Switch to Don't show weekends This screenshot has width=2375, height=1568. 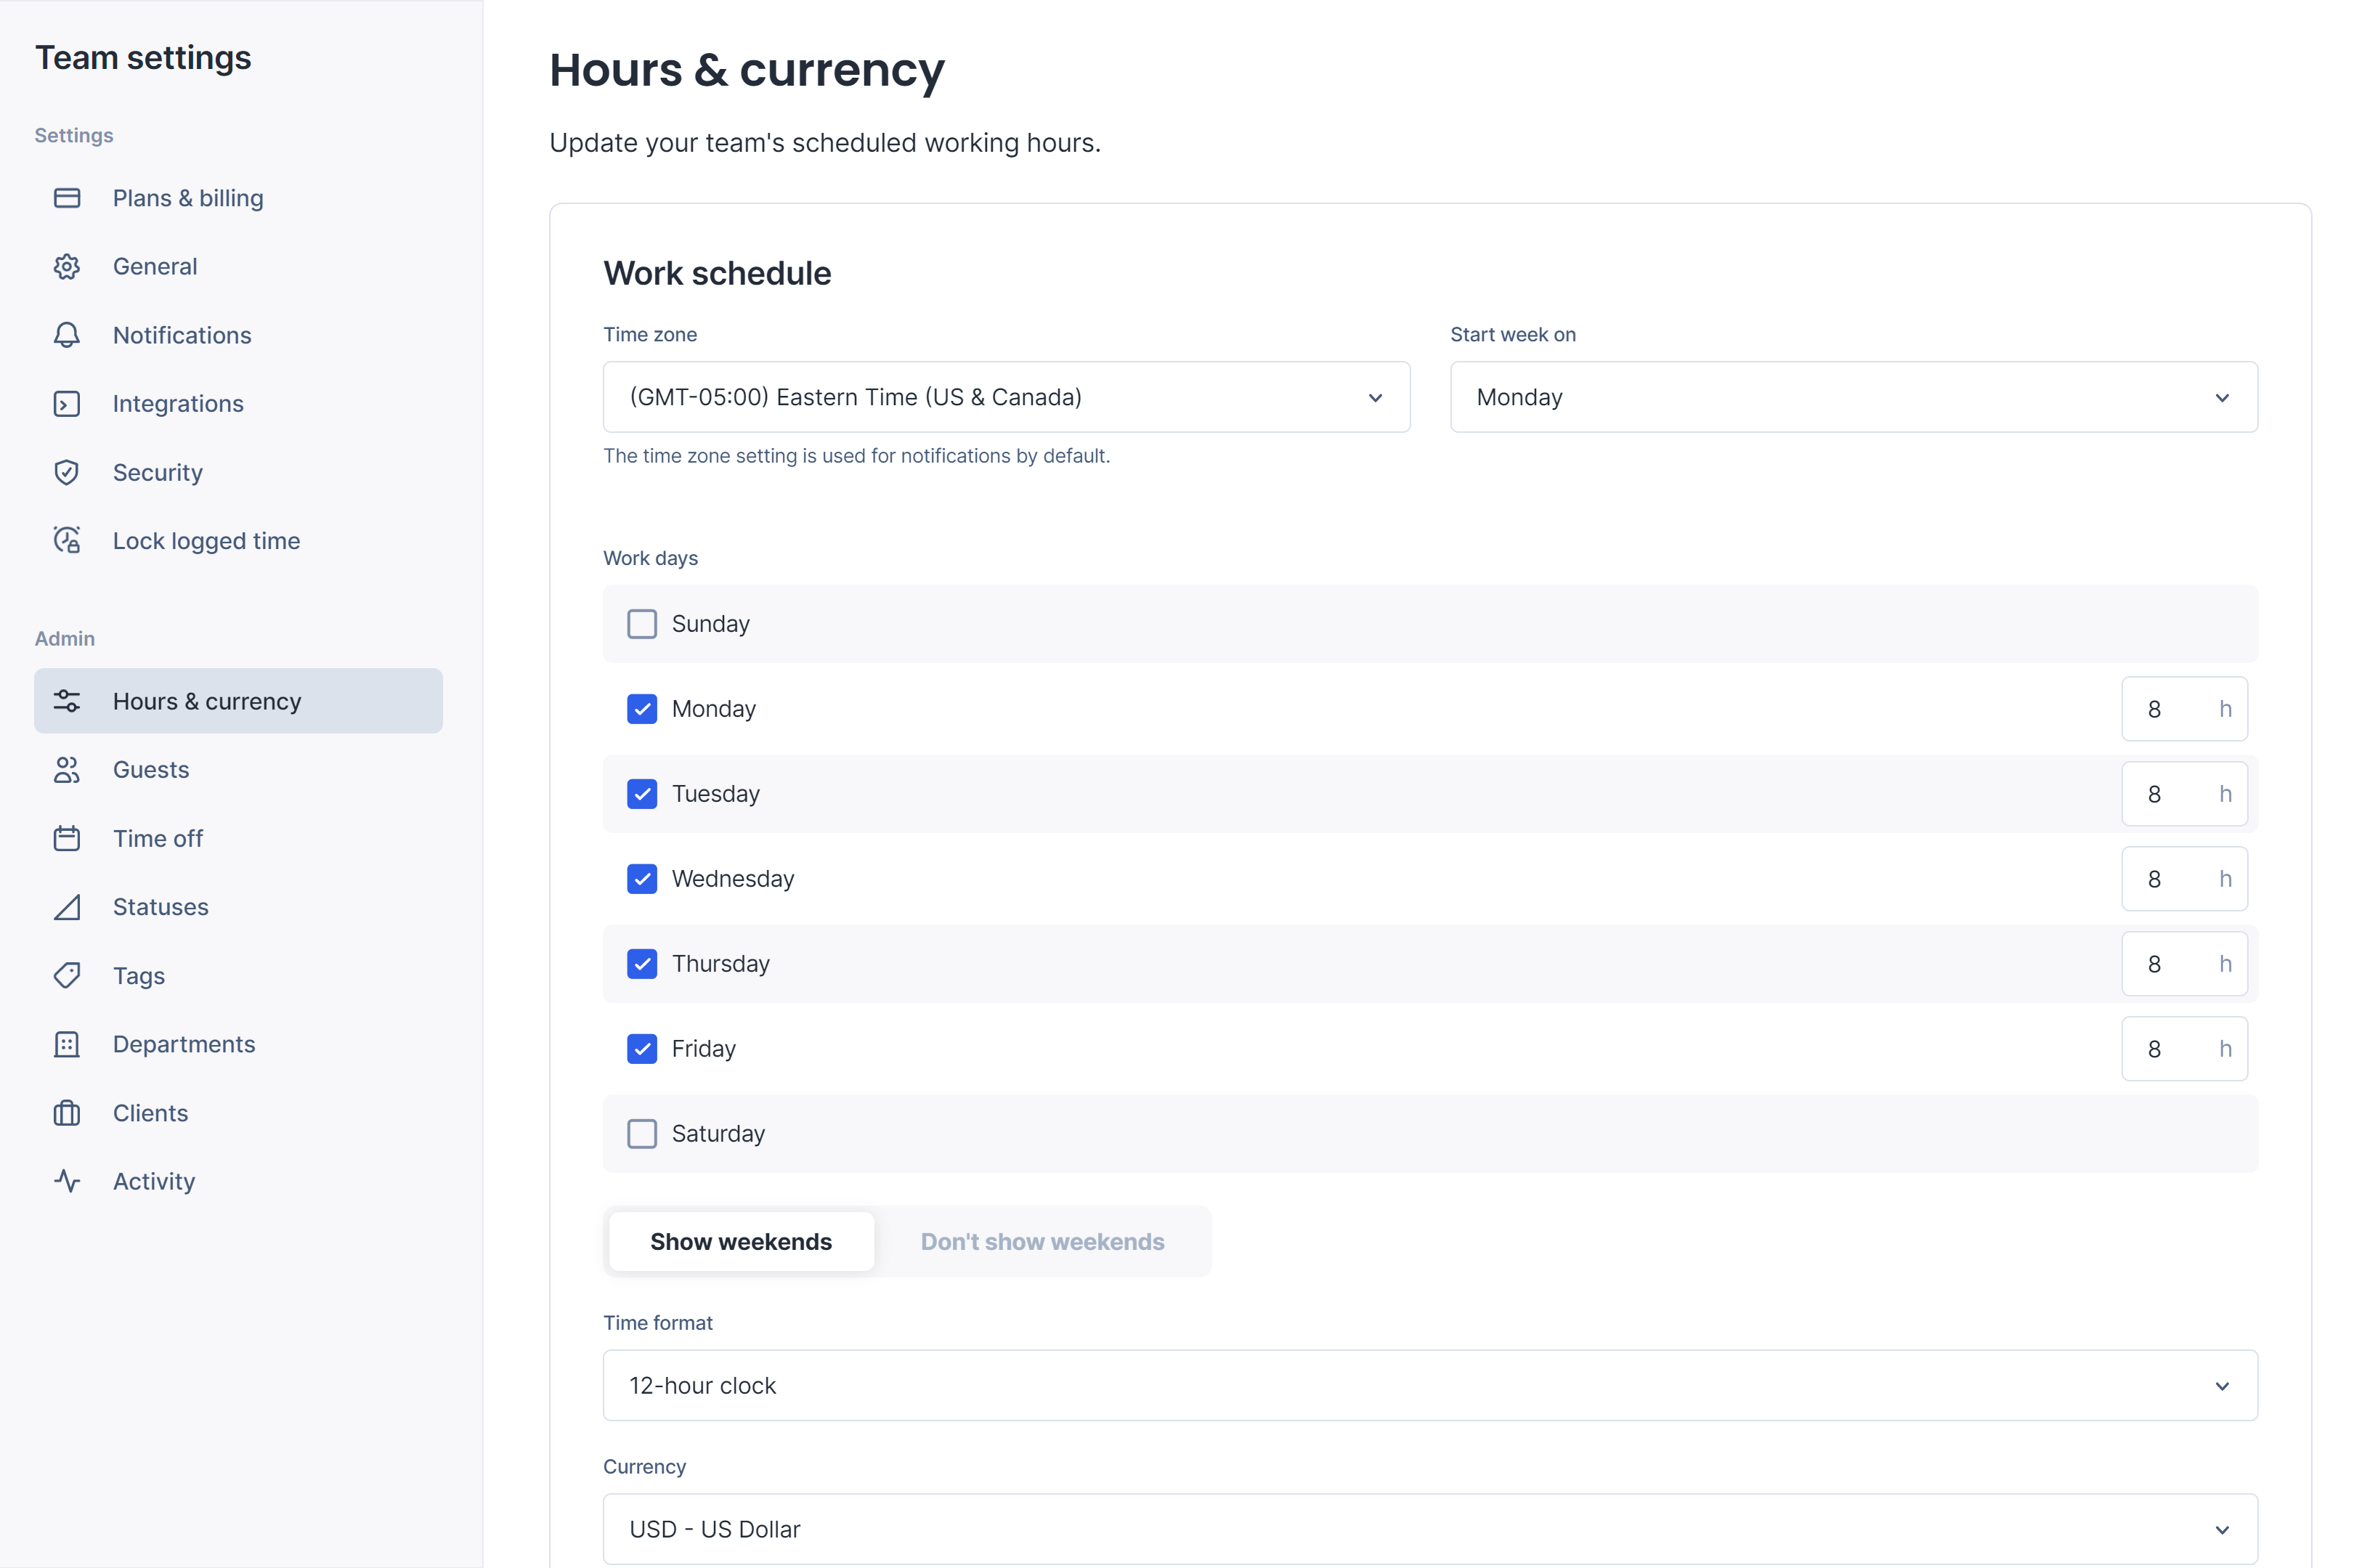[x=1042, y=1242]
